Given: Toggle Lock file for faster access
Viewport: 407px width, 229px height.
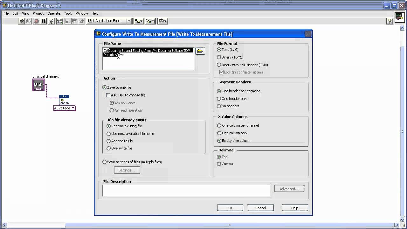Looking at the screenshot, I should click(241, 72).
